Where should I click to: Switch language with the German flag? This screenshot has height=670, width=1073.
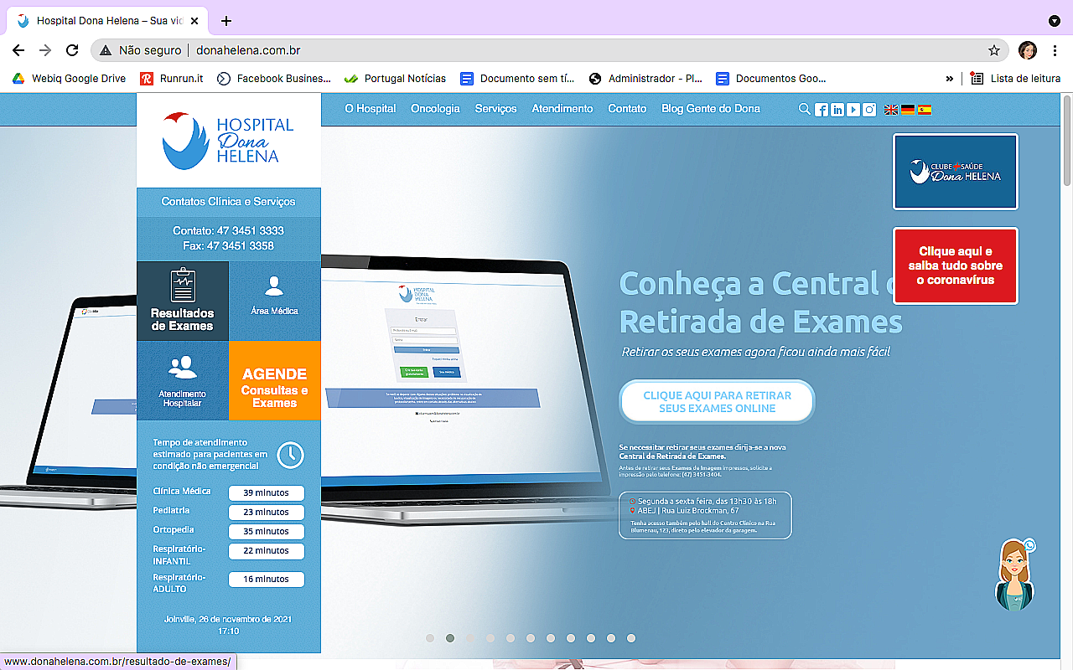point(908,110)
